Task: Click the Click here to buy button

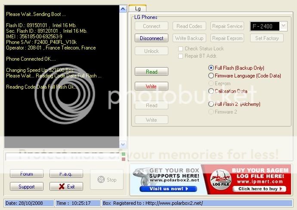Action: (x=259, y=189)
